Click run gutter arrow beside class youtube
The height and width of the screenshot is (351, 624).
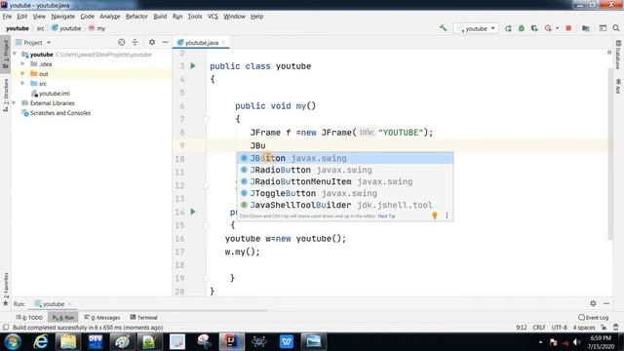193,66
